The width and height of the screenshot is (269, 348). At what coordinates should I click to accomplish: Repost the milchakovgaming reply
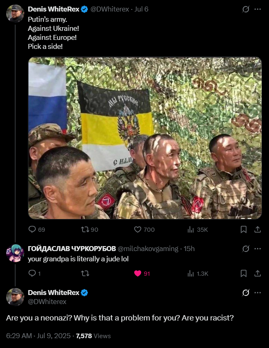tap(85, 273)
